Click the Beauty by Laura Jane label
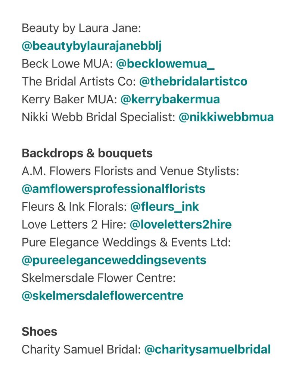The width and height of the screenshot is (305, 382). click(x=81, y=28)
